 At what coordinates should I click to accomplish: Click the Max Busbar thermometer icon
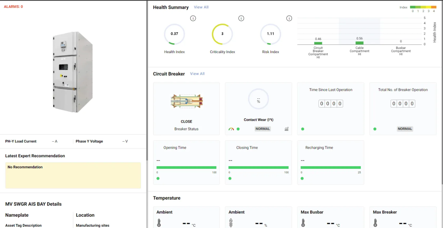pos(304,223)
